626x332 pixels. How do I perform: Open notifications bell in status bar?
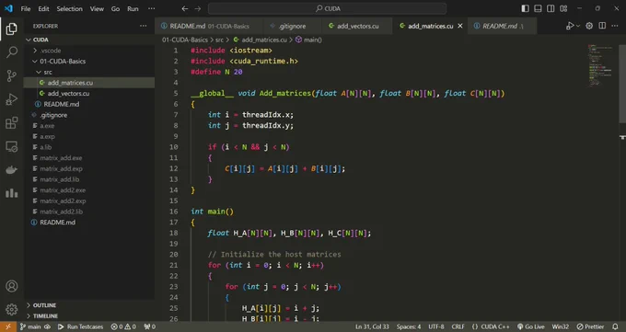click(x=615, y=326)
